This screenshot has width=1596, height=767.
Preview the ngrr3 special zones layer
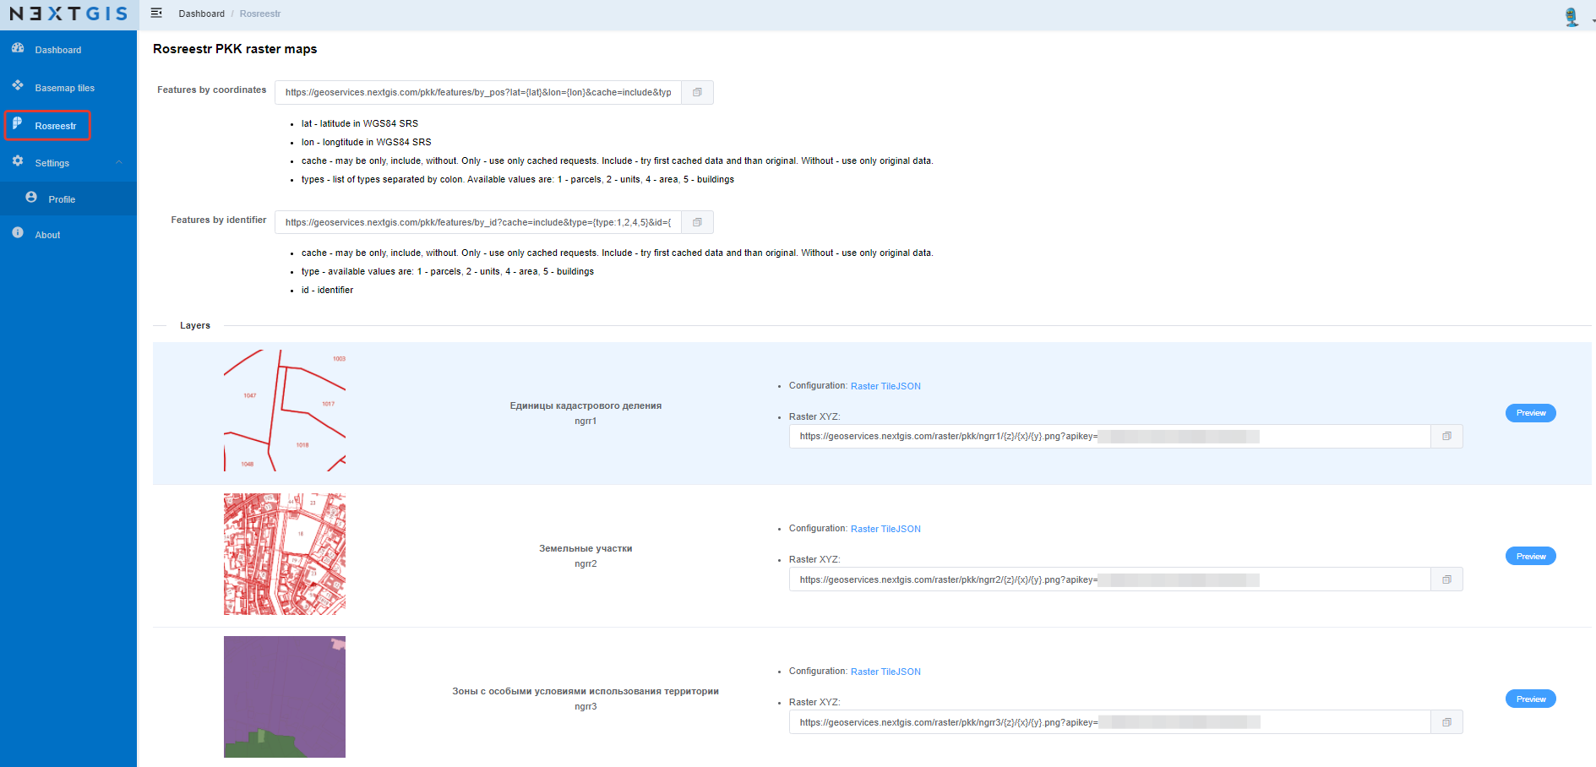(1530, 699)
